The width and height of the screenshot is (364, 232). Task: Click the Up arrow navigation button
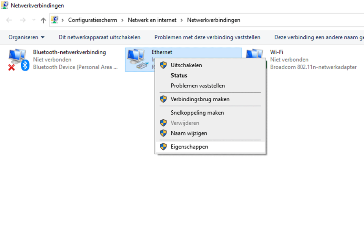(43, 20)
